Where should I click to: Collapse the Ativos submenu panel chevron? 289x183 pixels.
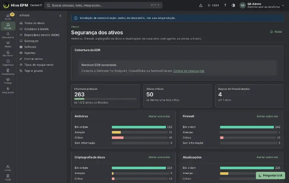point(60,15)
